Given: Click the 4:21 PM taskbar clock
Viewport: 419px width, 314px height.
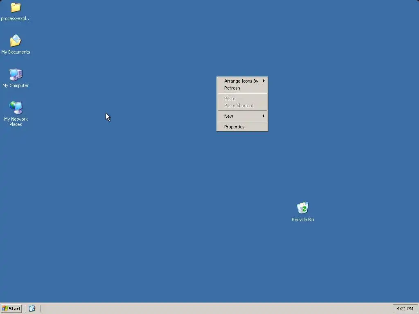Looking at the screenshot, I should tap(405, 309).
